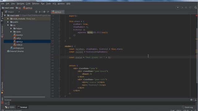Open the Event Log

click(x=187, y=107)
